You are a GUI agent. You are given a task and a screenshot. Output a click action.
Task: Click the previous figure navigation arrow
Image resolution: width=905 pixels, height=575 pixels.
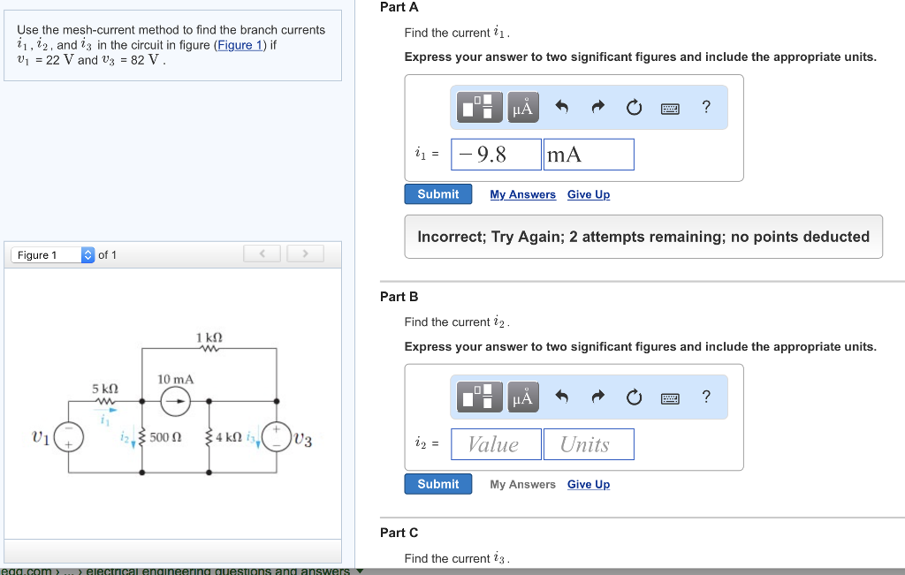[x=262, y=253]
